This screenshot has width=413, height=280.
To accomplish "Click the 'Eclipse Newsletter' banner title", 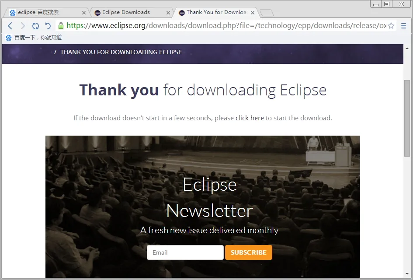I will 210,197.
